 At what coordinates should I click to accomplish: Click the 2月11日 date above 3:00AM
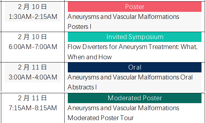[32, 67]
